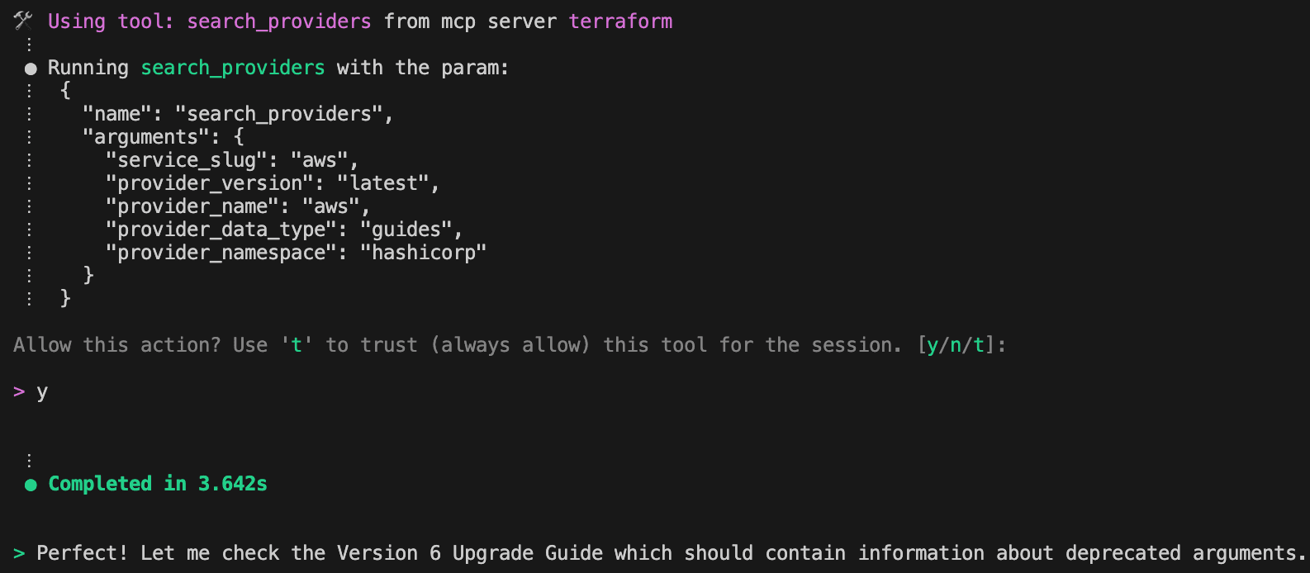Click the pink prompt arrow before y
The height and width of the screenshot is (573, 1310).
(x=19, y=391)
